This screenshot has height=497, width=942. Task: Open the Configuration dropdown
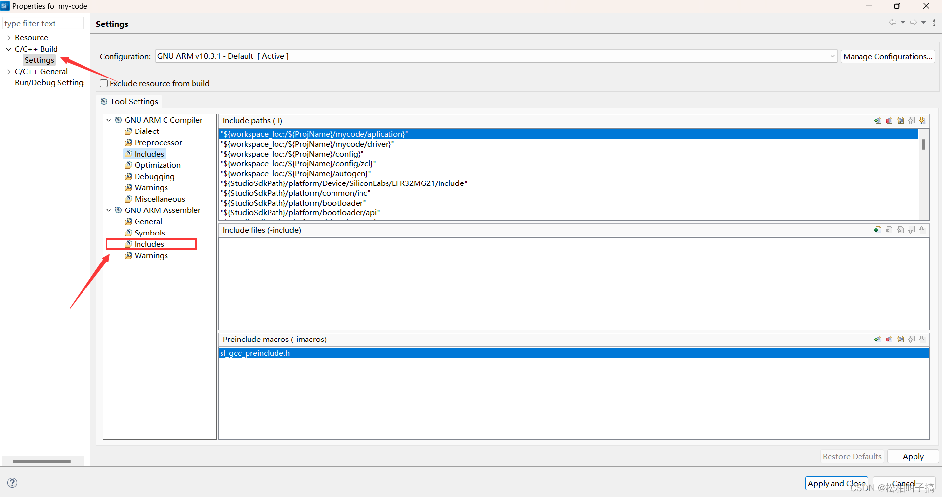click(831, 56)
